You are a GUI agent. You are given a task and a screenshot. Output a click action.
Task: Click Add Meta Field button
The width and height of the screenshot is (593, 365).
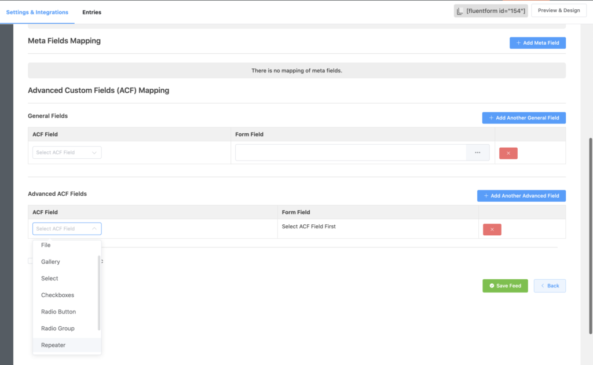pyautogui.click(x=537, y=43)
